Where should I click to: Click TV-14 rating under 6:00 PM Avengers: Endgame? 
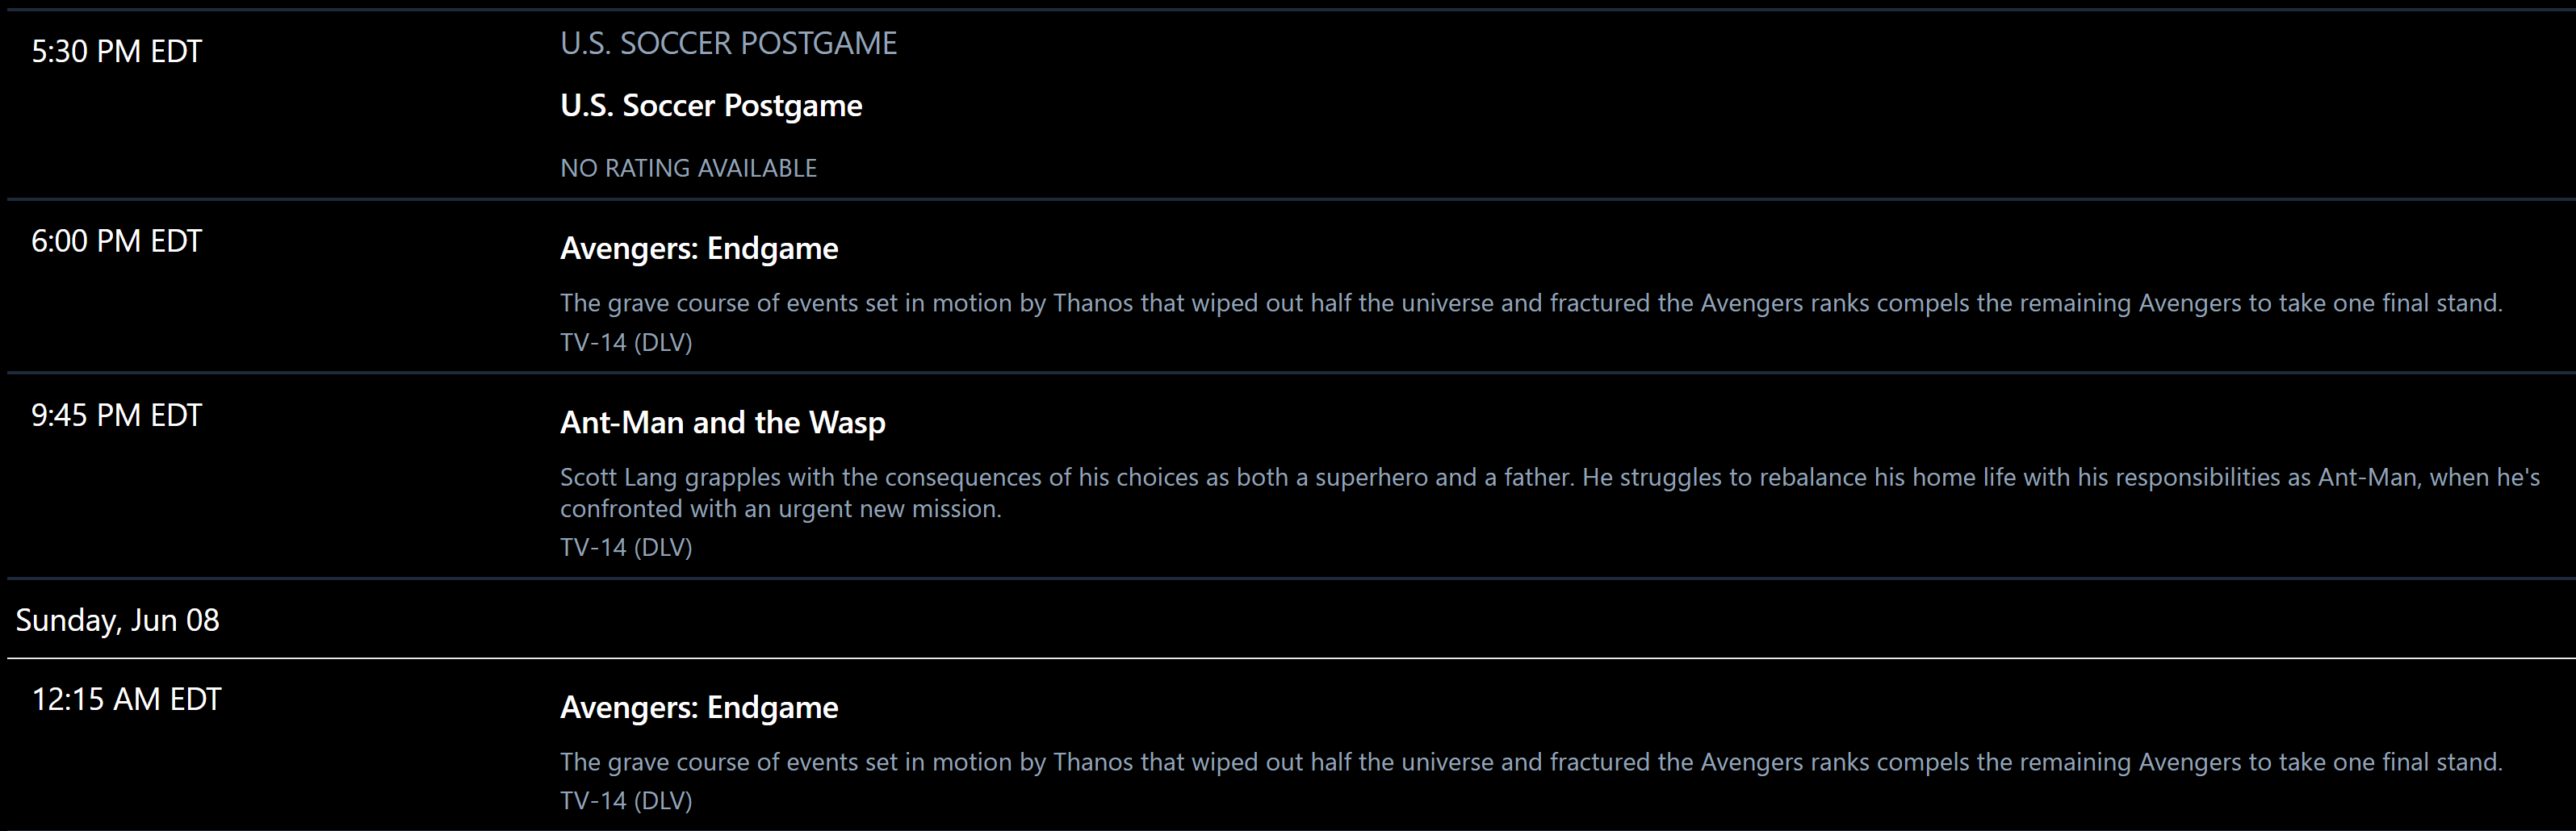[x=626, y=343]
